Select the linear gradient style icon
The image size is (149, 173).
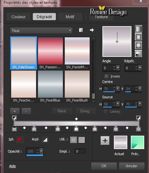(138, 29)
